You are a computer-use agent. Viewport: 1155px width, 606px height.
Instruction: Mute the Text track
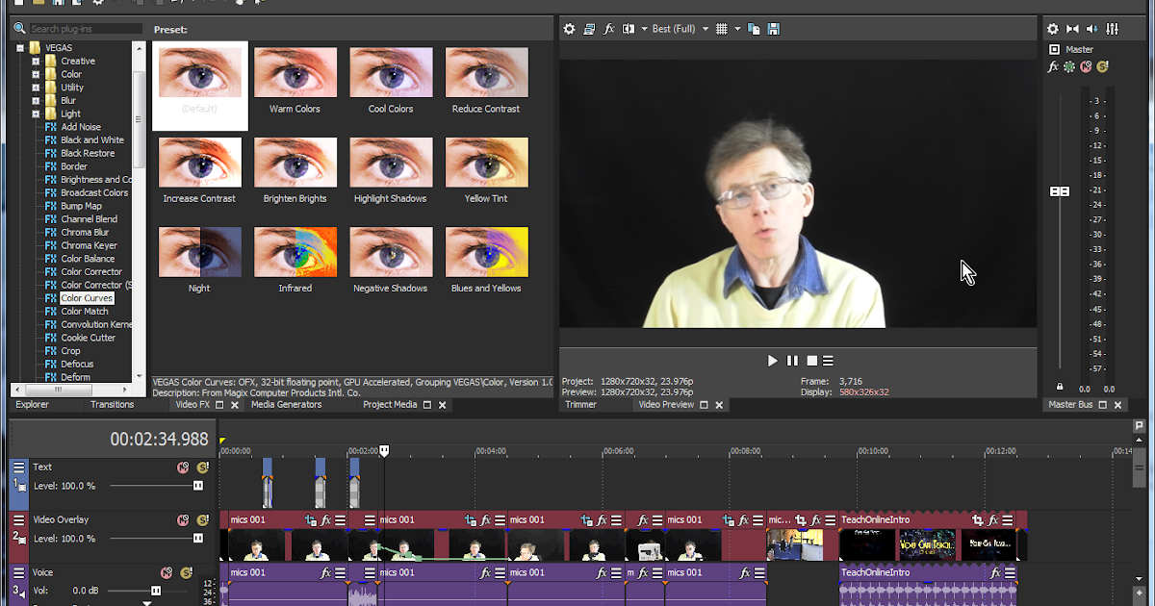pyautogui.click(x=183, y=467)
